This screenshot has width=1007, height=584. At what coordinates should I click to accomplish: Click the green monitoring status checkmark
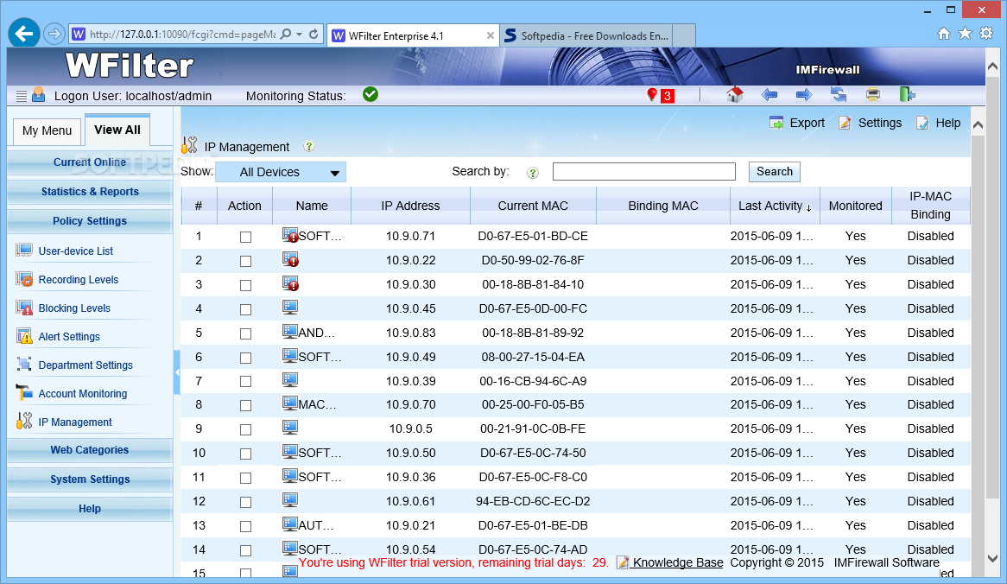coord(370,94)
